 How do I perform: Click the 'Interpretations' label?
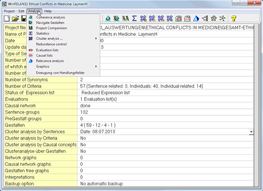[20, 177]
